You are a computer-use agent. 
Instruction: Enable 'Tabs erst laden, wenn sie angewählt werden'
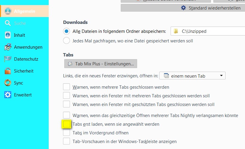66,124
